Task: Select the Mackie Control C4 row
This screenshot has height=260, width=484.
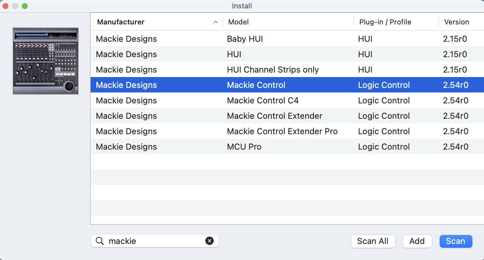Action: pos(263,100)
